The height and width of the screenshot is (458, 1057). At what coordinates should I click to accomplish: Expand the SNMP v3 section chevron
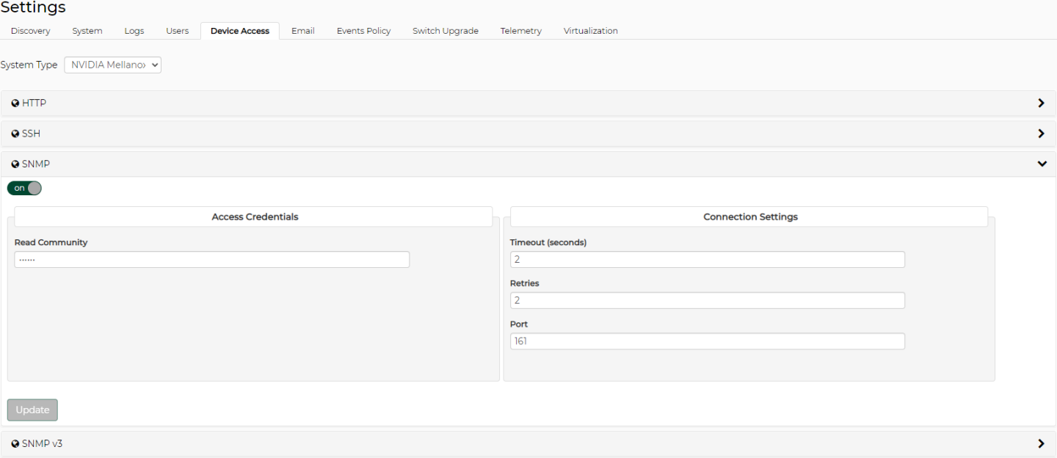click(x=1041, y=444)
